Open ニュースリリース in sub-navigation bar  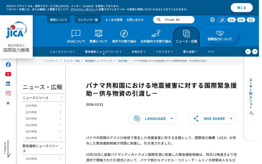click(62, 52)
